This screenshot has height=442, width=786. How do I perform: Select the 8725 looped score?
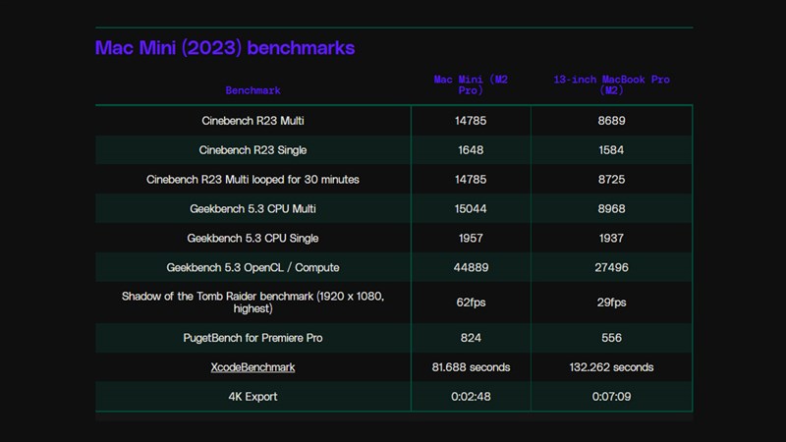[611, 180]
